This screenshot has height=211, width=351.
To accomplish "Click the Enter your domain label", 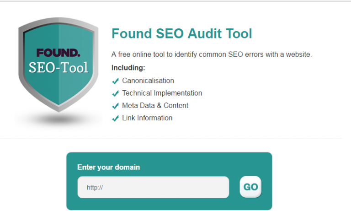I will [x=108, y=167].
